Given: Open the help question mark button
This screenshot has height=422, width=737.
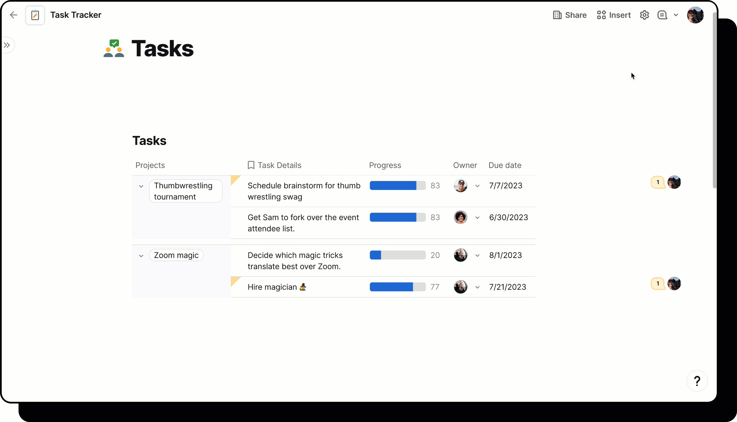Looking at the screenshot, I should point(697,381).
